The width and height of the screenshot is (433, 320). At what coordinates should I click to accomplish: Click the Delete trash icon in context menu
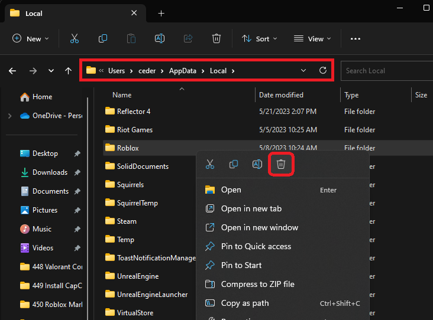pyautogui.click(x=281, y=164)
